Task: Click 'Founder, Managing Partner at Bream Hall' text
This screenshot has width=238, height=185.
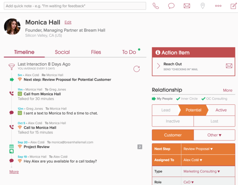Action: [65, 30]
